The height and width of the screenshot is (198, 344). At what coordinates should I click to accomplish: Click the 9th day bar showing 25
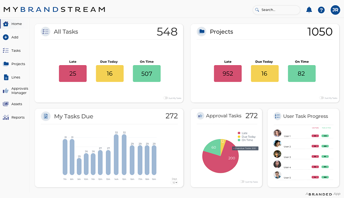pos(79,166)
